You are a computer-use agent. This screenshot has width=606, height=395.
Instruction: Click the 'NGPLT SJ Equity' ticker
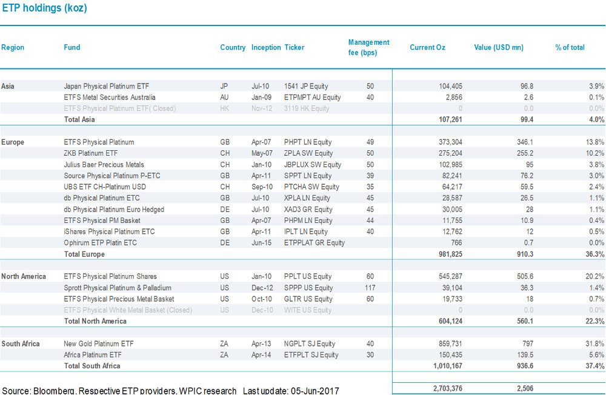tap(310, 344)
